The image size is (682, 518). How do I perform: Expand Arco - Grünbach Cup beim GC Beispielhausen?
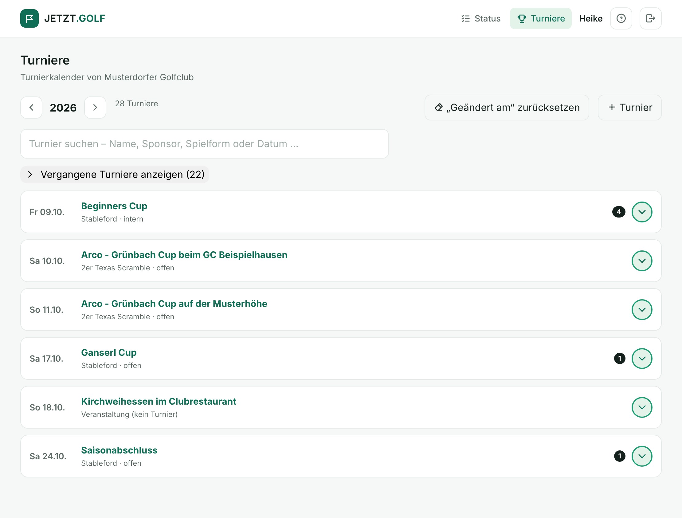point(642,261)
